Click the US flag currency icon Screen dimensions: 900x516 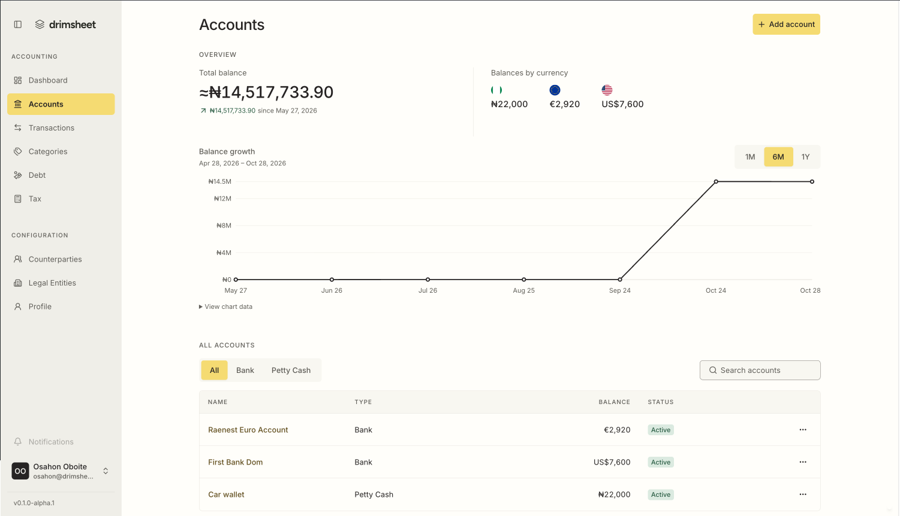point(607,90)
